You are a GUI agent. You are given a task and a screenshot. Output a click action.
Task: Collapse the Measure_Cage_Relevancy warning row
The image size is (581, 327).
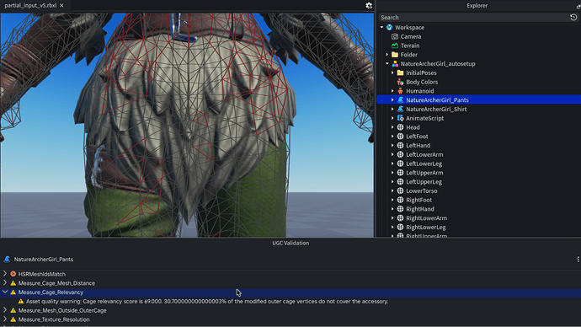tap(5, 292)
